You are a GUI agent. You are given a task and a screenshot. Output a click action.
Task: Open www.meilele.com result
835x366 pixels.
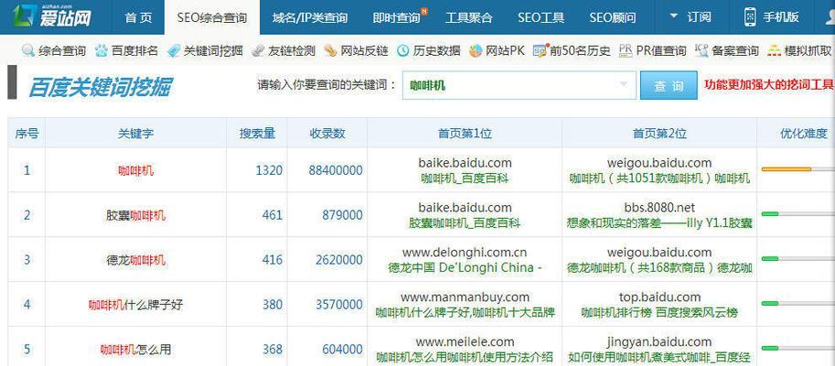(x=465, y=341)
